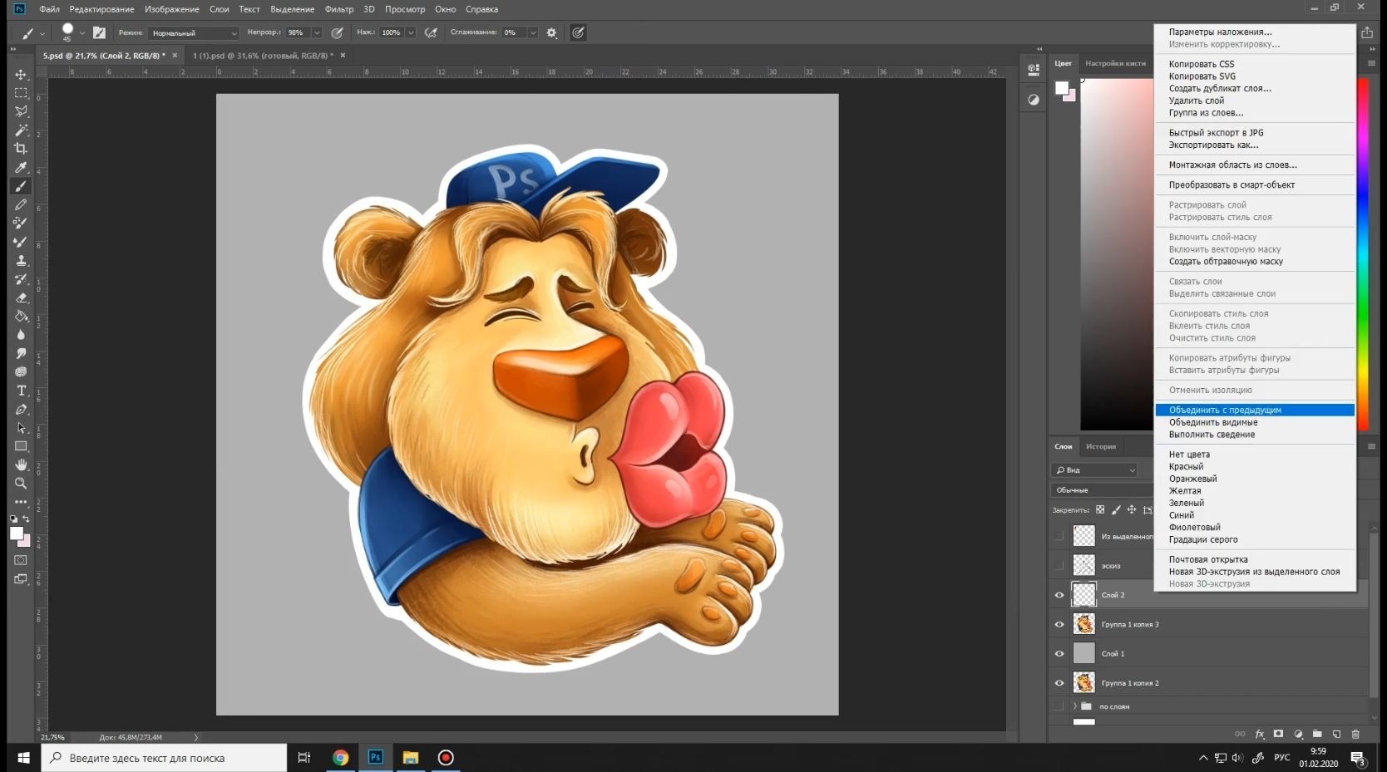Click the new group folder icon
The image size is (1387, 772).
(1317, 734)
